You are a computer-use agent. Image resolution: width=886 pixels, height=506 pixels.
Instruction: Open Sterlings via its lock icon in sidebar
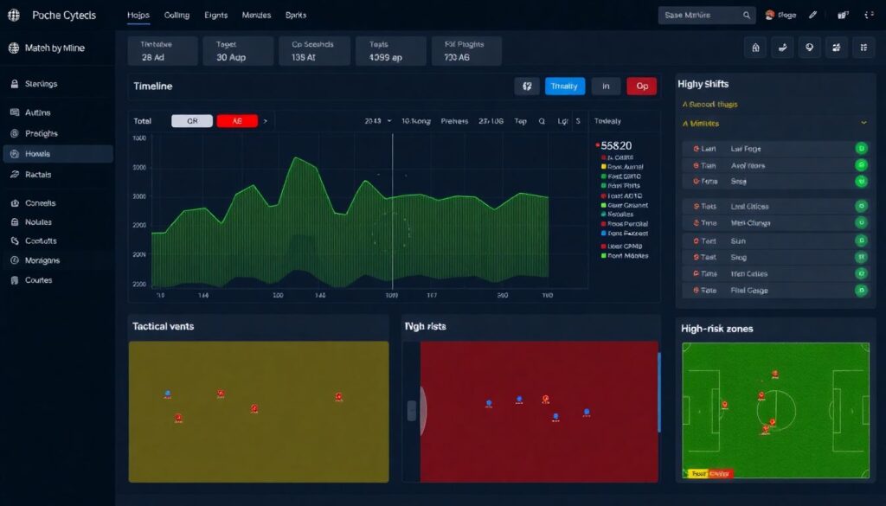coord(14,84)
